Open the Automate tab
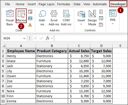Image resolution: width=128 pixels, height=105 pixels. (x=100, y=4)
